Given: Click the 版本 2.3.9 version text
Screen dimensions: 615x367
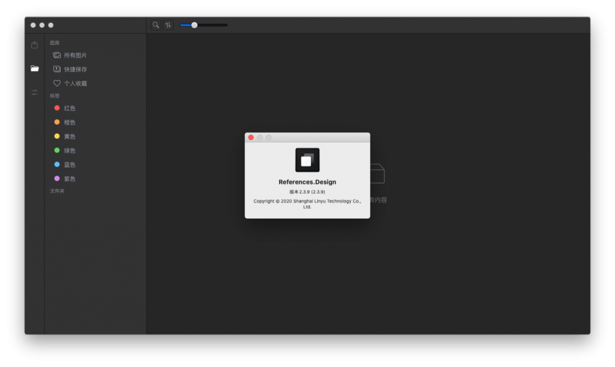Looking at the screenshot, I should pos(307,192).
